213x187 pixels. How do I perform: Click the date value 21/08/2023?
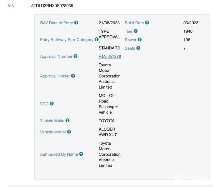pyautogui.click(x=109, y=23)
